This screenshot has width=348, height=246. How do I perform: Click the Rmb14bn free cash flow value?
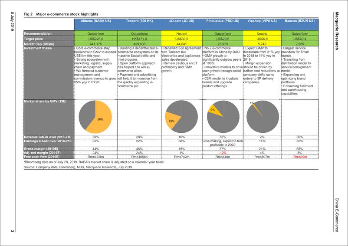(223, 157)
